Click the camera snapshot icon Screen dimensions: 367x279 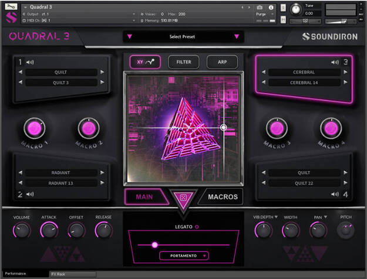[260, 7]
